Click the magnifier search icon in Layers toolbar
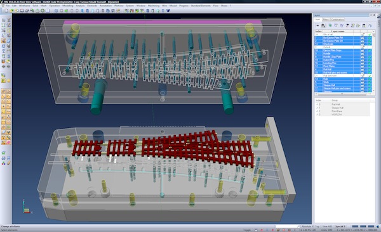This screenshot has width=381, height=232. pyautogui.click(x=323, y=25)
